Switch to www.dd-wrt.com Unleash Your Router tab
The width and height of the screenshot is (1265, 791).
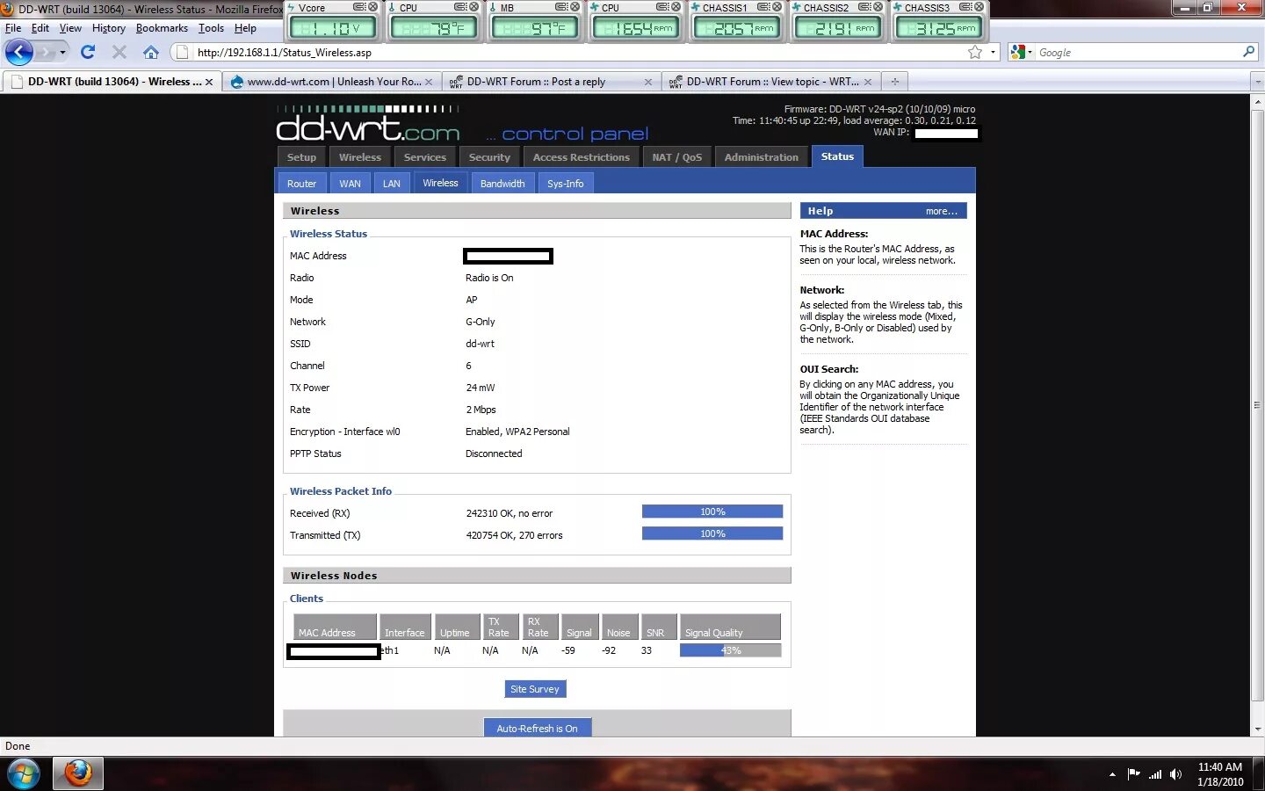click(332, 82)
